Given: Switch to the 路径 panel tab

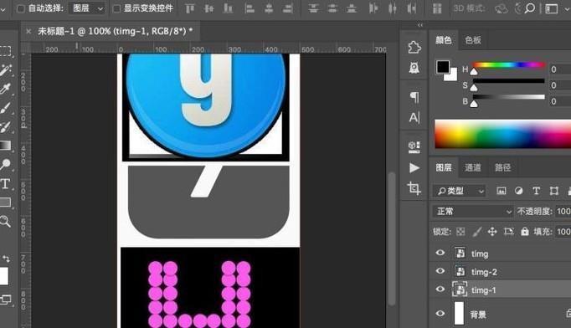Looking at the screenshot, I should click(x=502, y=167).
